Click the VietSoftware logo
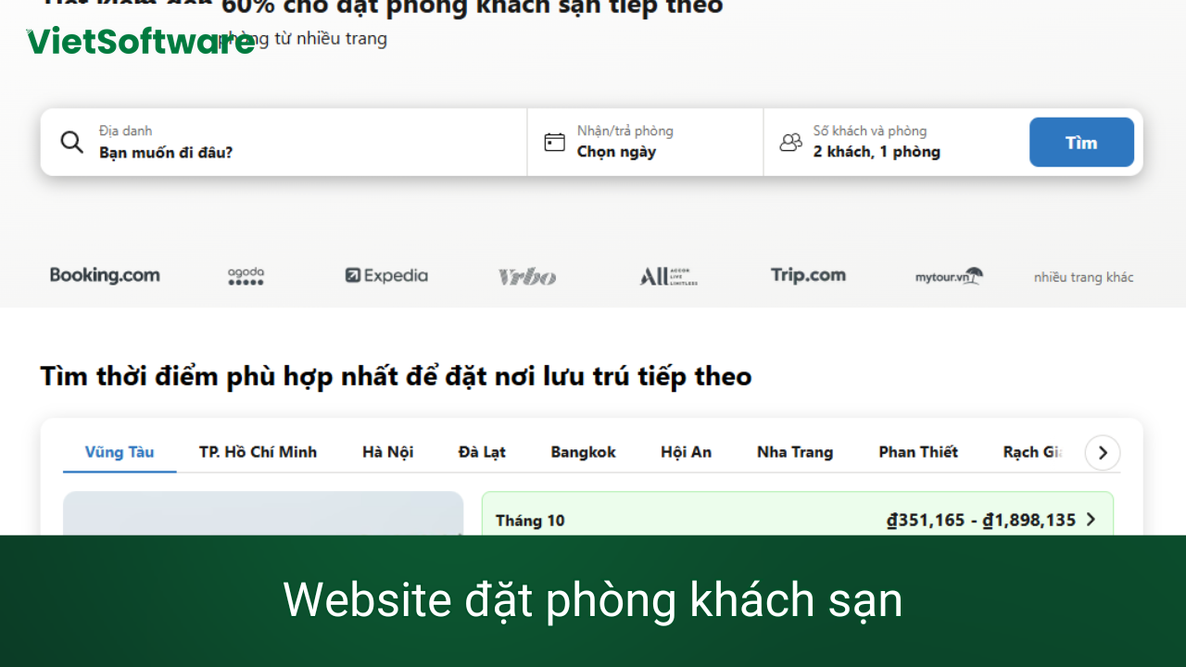This screenshot has height=667, width=1186. pyautogui.click(x=140, y=42)
